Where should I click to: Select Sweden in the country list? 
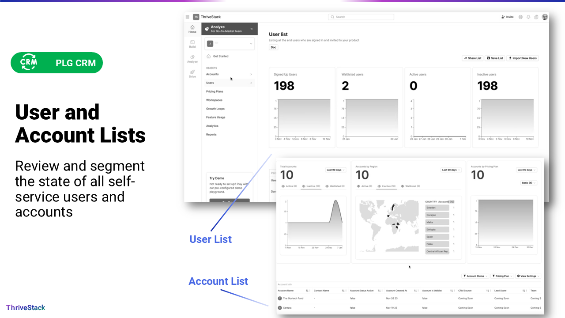(437, 208)
